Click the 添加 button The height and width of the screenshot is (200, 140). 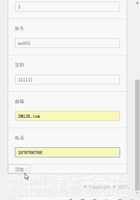19,169
